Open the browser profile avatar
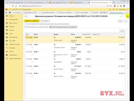This screenshot has height=101, width=134. coord(124,6)
